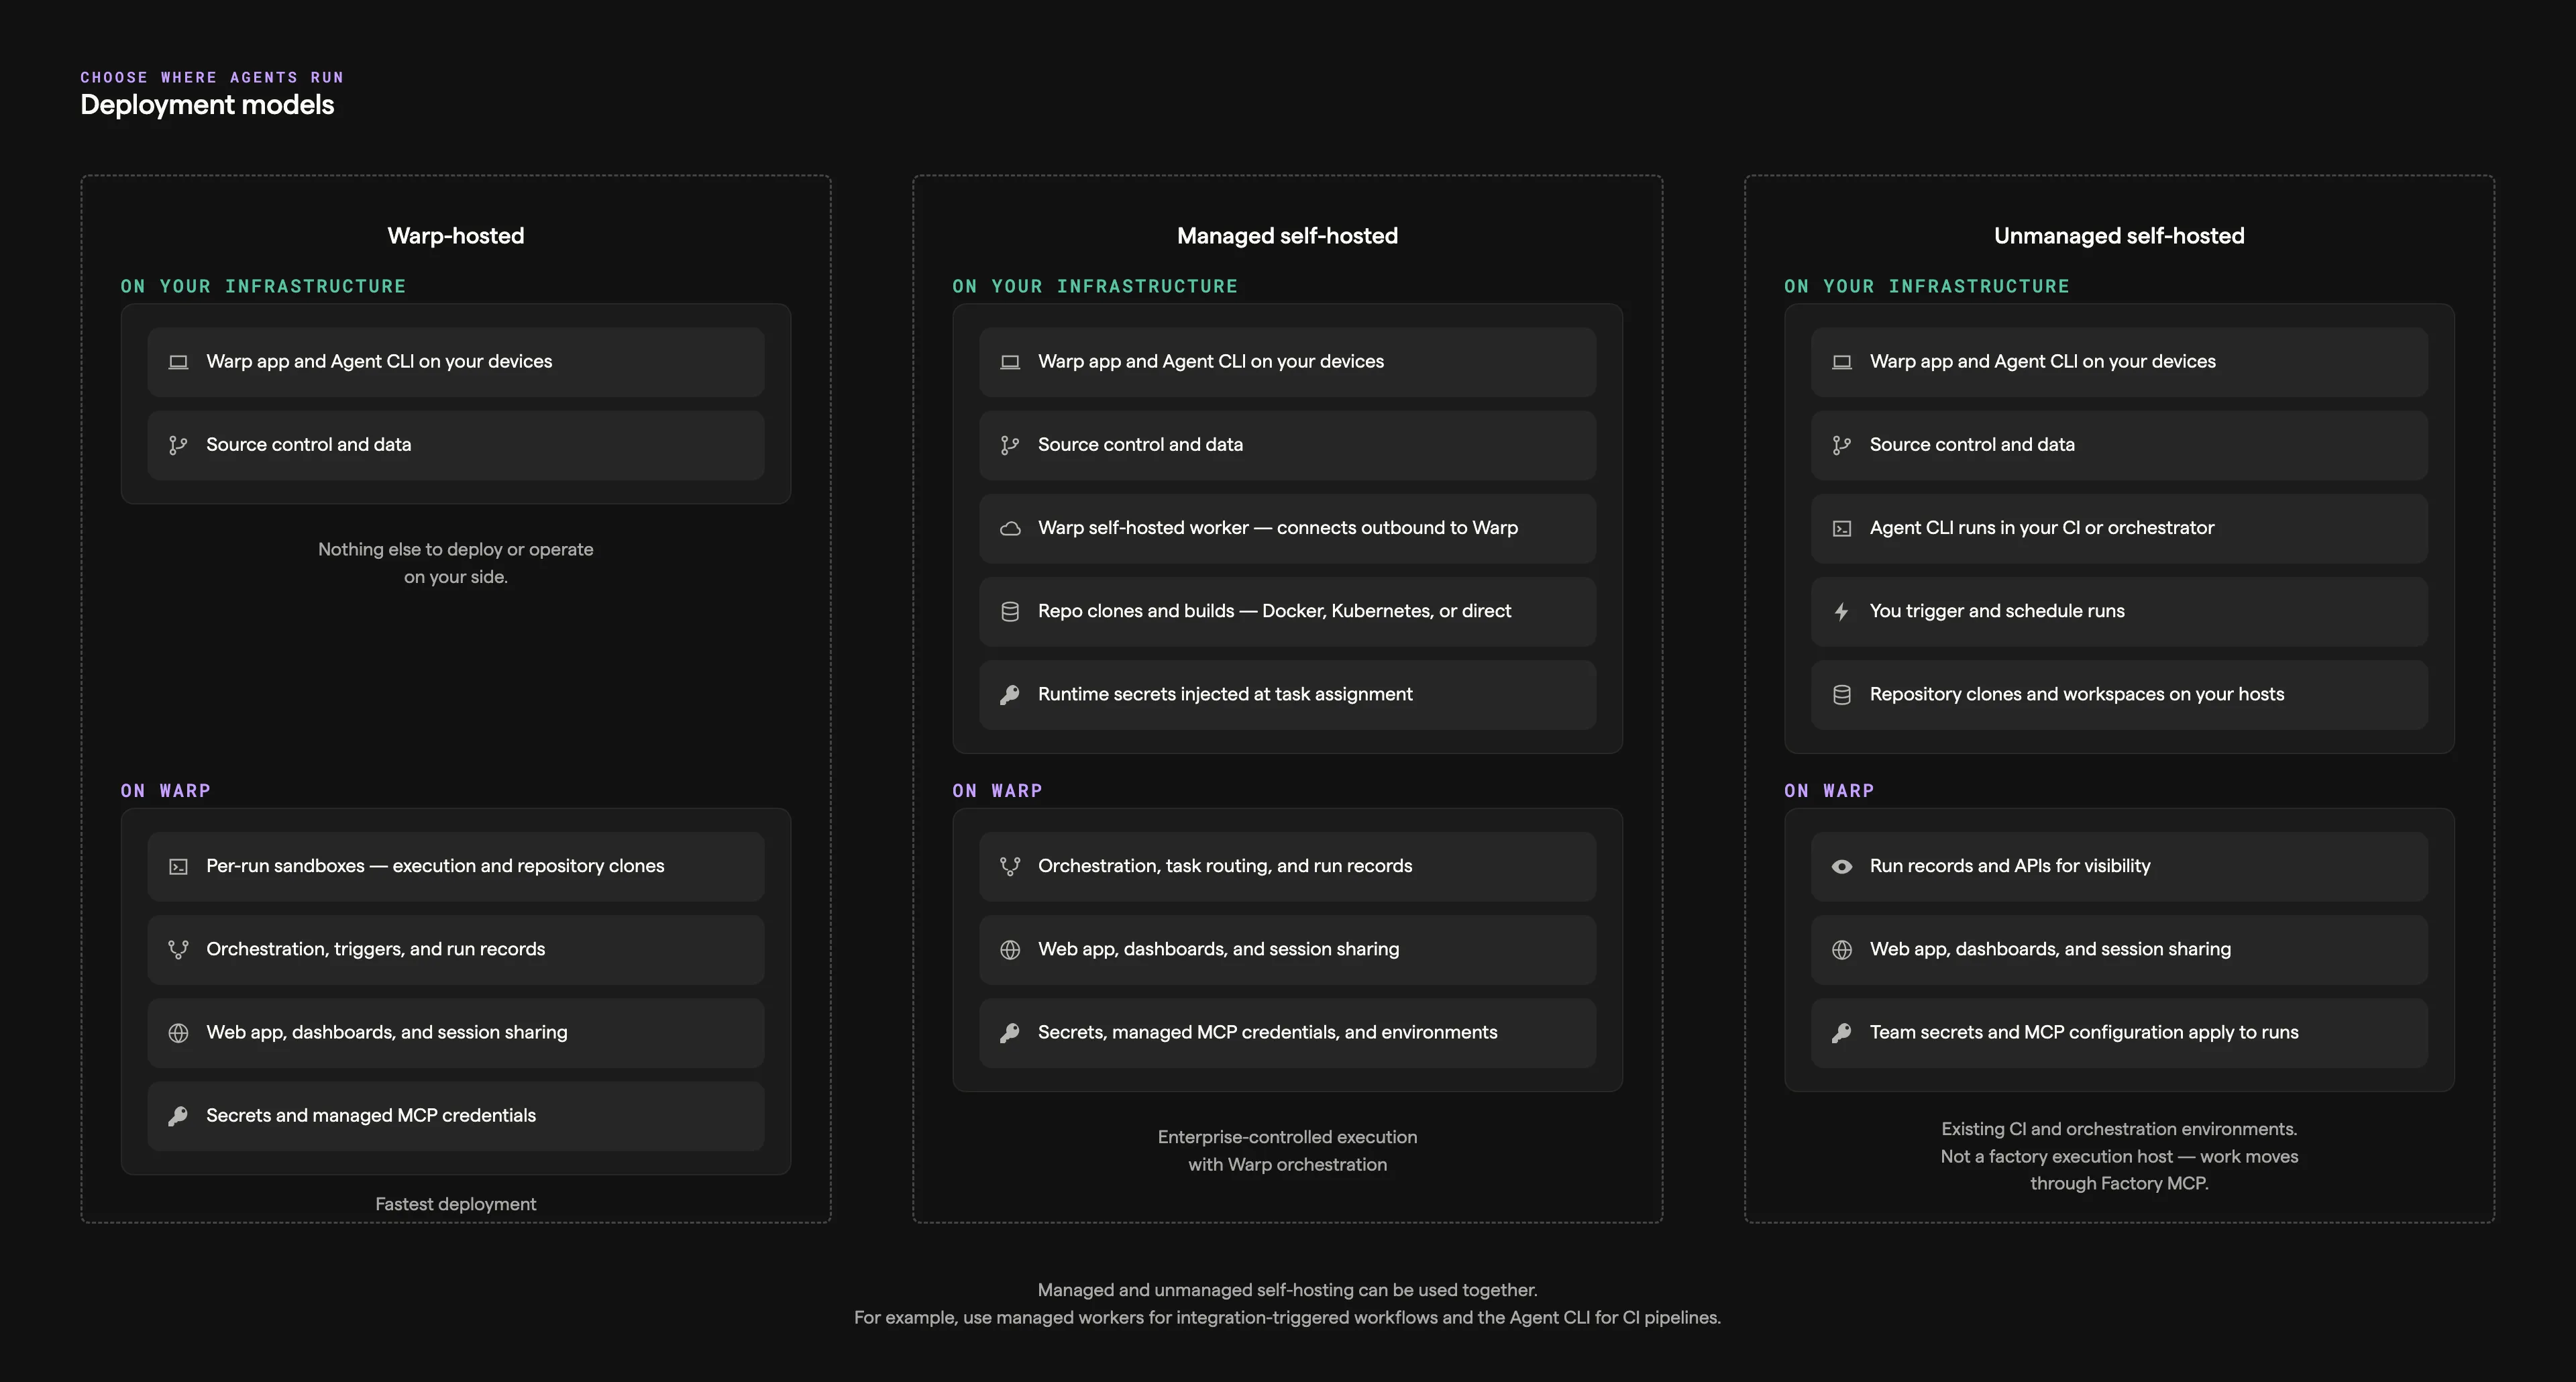Click the key icon beside Team secrets and MCP configuration
Screen dimensions: 2576x1382
tap(1842, 1033)
